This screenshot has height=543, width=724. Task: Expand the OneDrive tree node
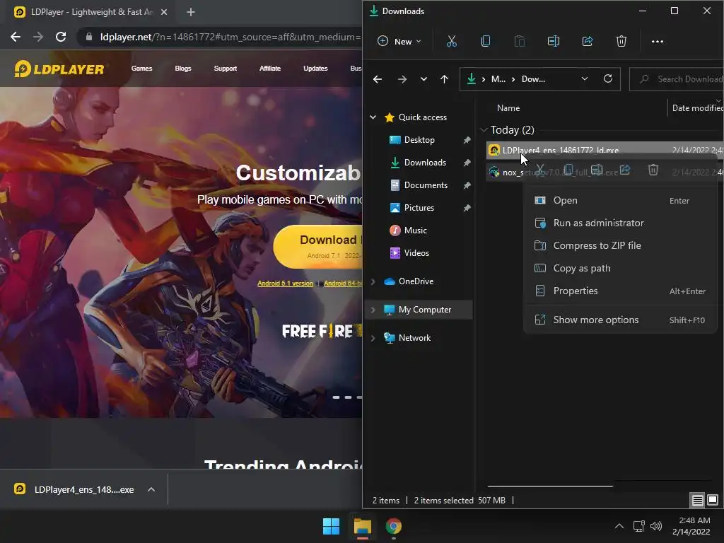(373, 281)
